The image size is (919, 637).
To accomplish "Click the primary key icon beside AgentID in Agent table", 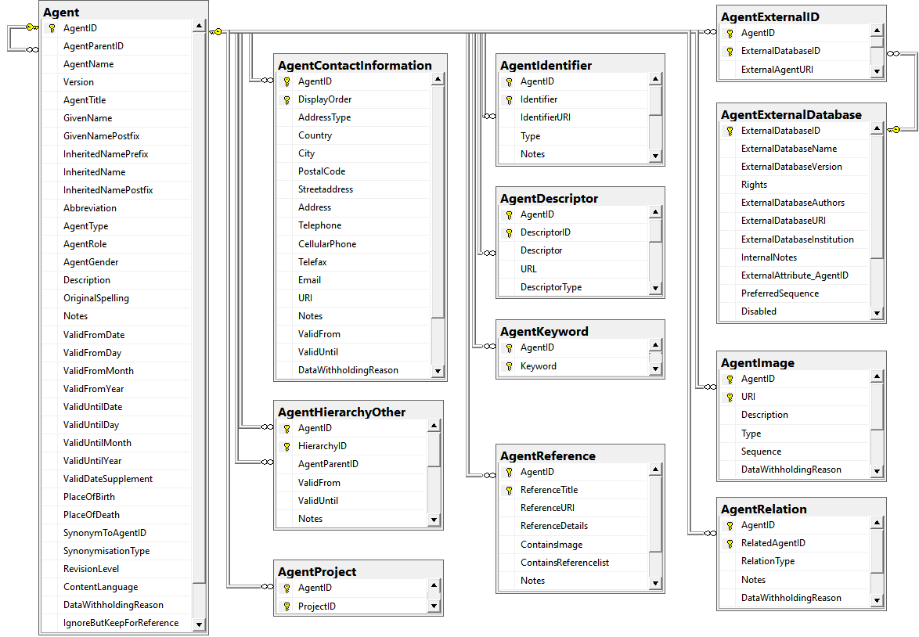I will pyautogui.click(x=52, y=28).
